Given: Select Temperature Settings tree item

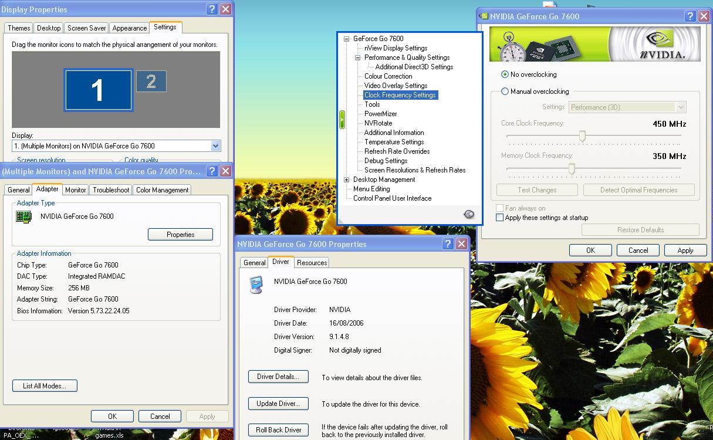Looking at the screenshot, I should pyautogui.click(x=394, y=142).
